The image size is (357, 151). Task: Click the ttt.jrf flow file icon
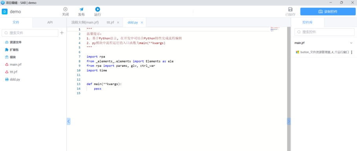tap(7, 72)
